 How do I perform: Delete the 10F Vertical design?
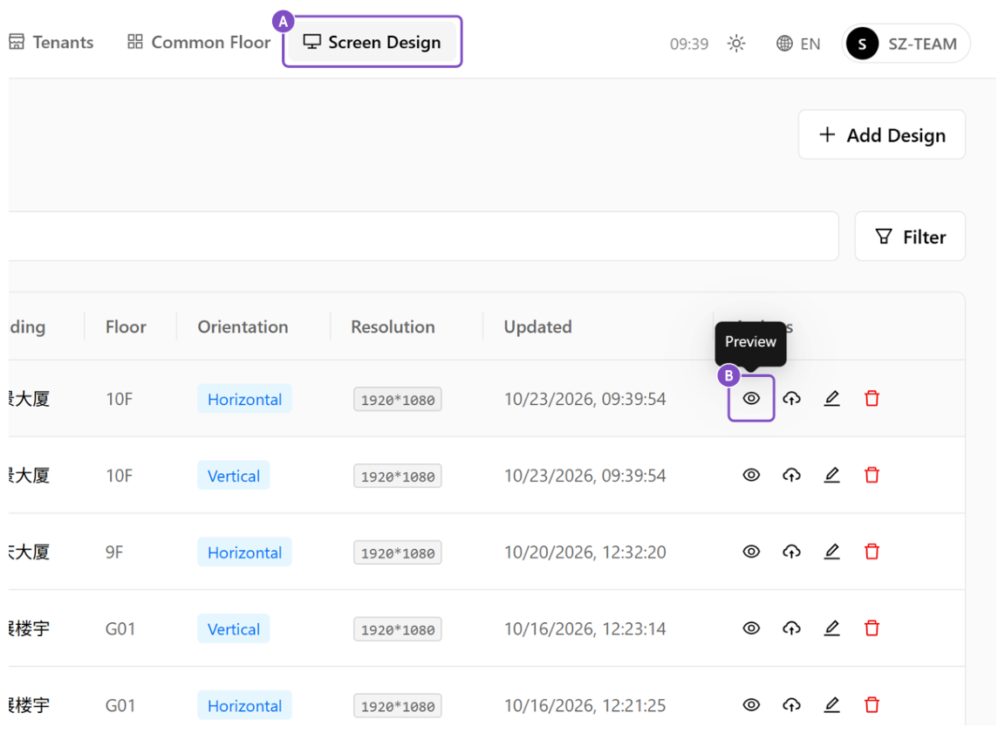pyautogui.click(x=872, y=475)
